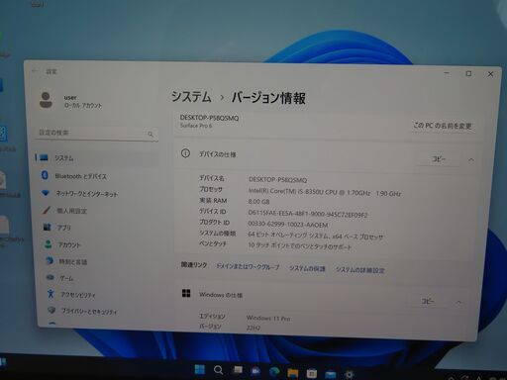Click the network Wi-Fi icon in sidebar
Image resolution: width=507 pixels, height=380 pixels.
click(46, 193)
